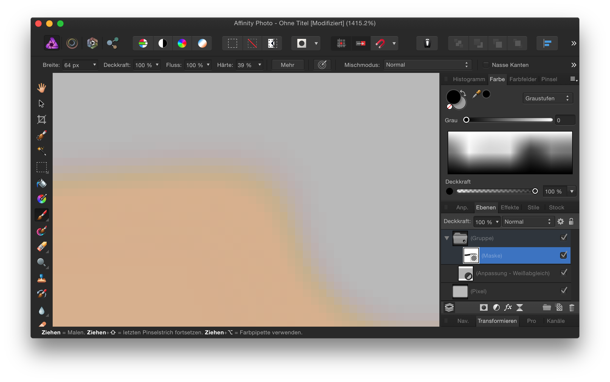610x382 pixels.
Task: Switch to Liquify Persona
Action: pyautogui.click(x=72, y=43)
